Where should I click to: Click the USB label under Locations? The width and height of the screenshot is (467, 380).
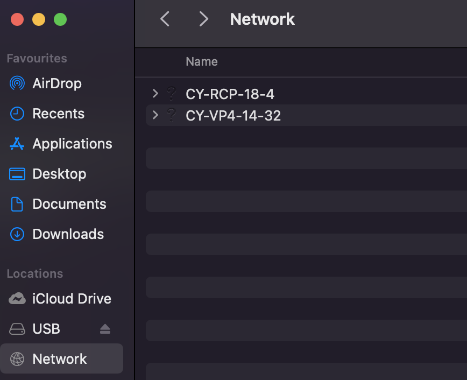coord(46,329)
